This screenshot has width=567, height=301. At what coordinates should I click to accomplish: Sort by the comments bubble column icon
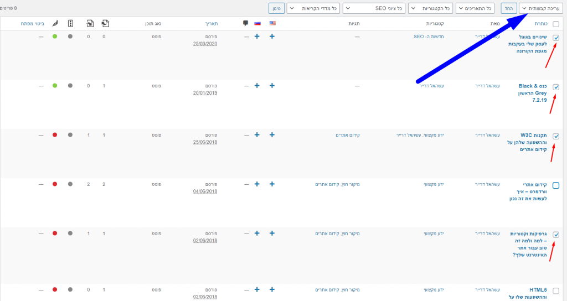coord(245,23)
